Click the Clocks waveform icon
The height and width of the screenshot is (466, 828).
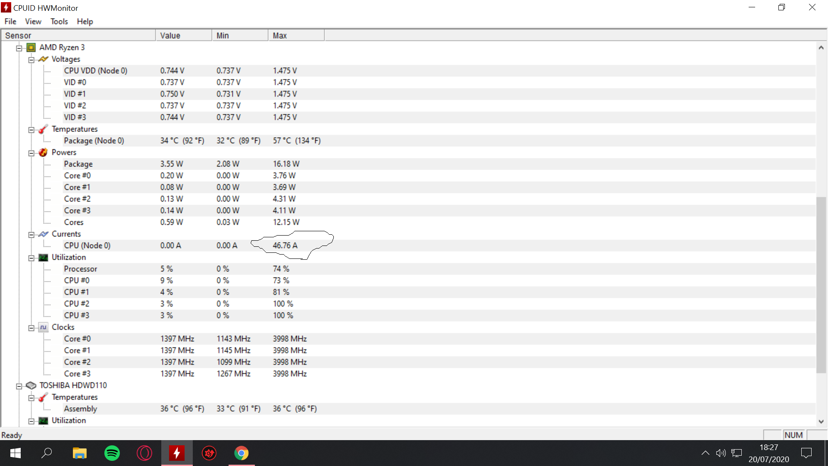point(43,327)
